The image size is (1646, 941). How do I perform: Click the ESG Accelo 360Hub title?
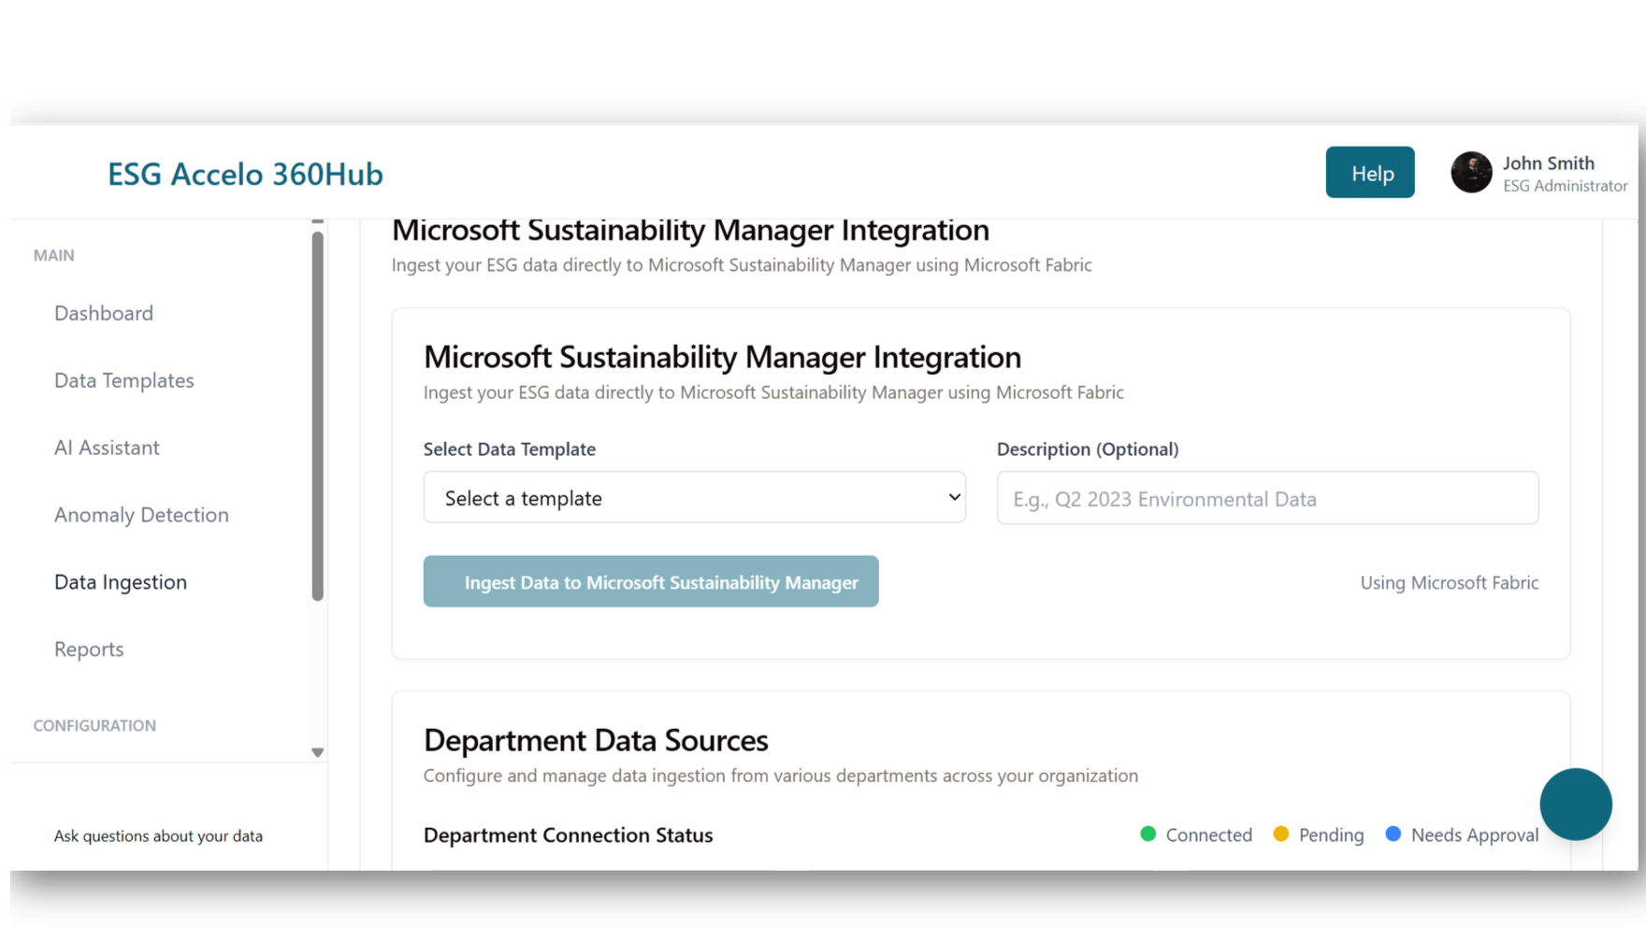245,174
